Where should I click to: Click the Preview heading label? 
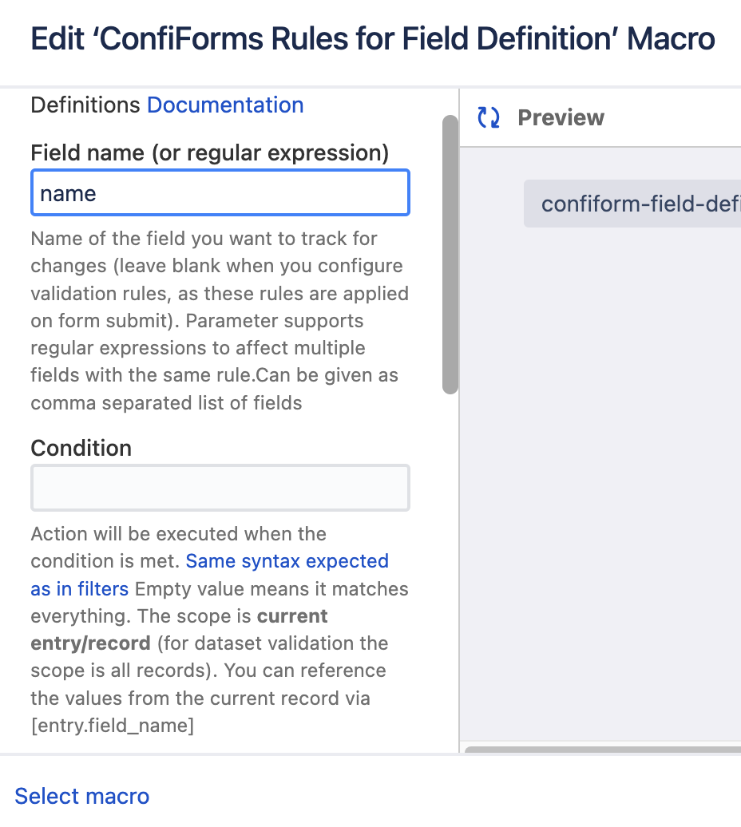tap(561, 118)
